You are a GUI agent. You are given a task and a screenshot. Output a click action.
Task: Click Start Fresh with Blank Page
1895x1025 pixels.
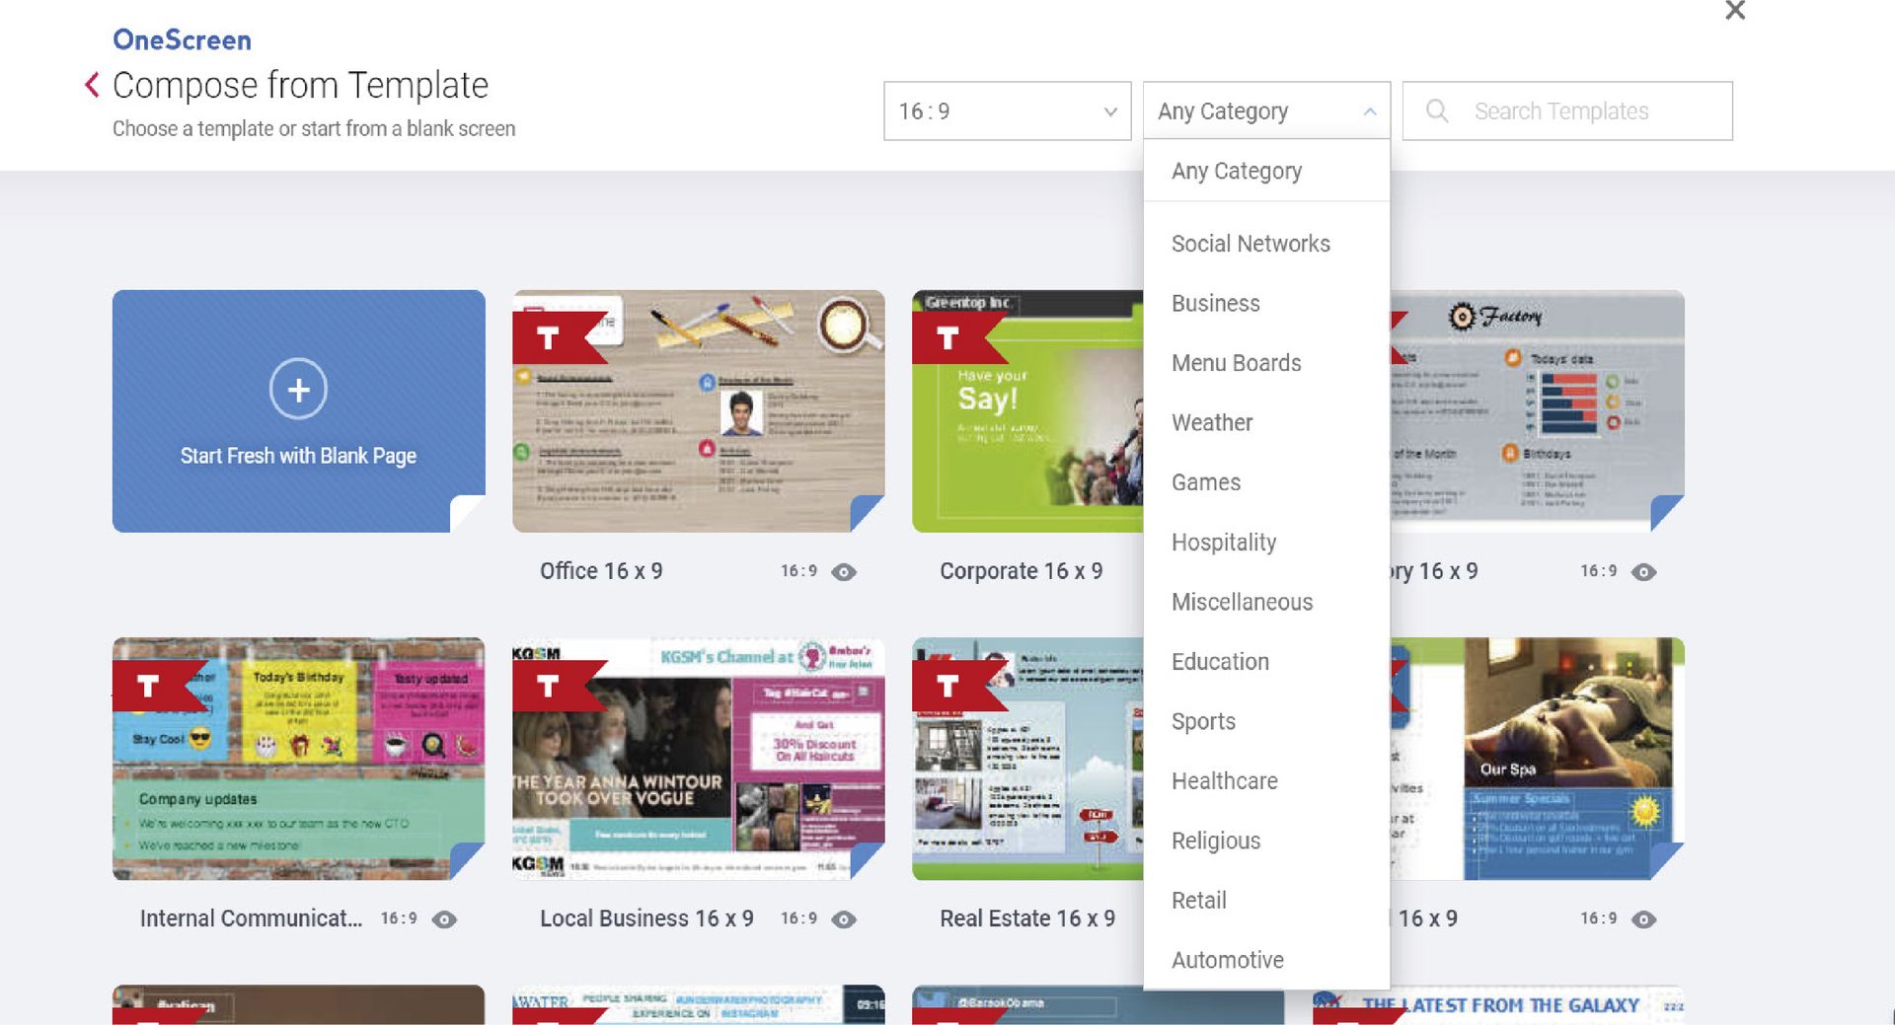(298, 456)
